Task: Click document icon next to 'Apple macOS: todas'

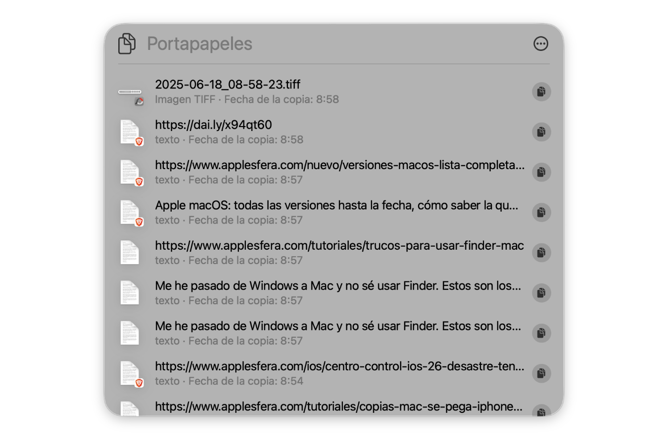Action: [x=130, y=213]
